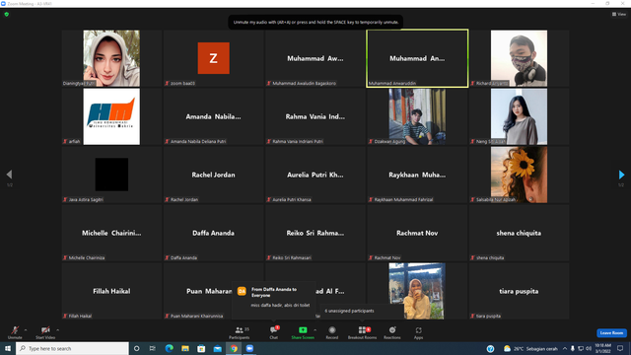Expand share options arrow beside Share Screen
This screenshot has height=355, width=631.
click(315, 330)
